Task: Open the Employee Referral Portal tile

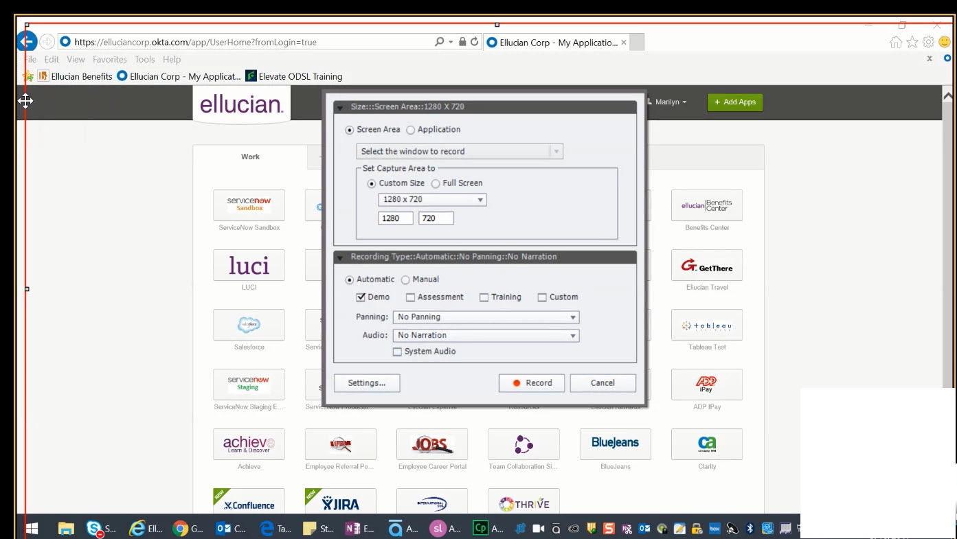Action: point(341,444)
